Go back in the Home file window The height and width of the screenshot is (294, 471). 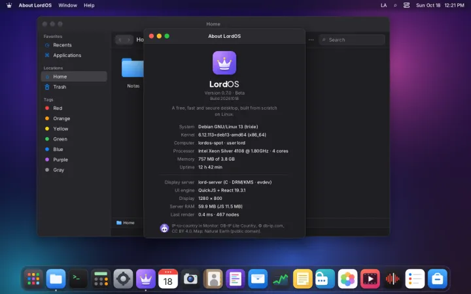pos(120,40)
